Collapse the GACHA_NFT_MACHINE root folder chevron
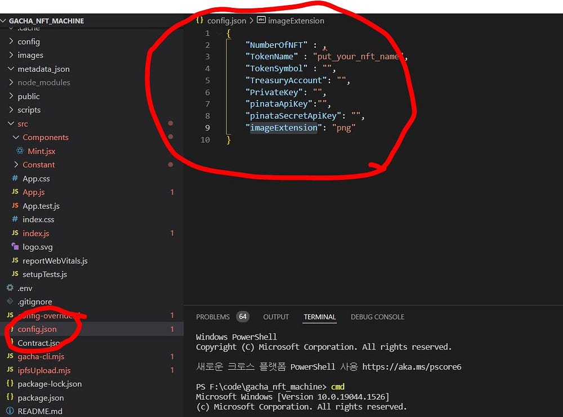 [x=3, y=21]
